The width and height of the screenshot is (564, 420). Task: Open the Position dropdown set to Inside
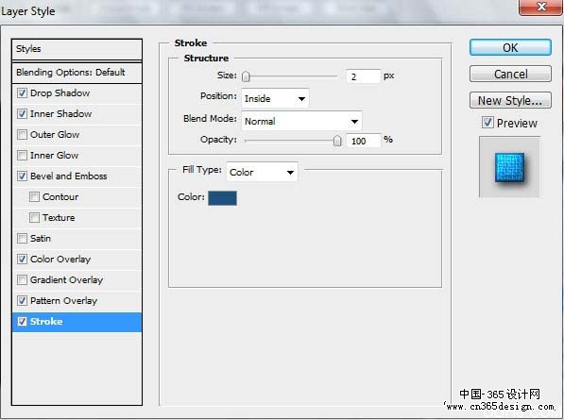pyautogui.click(x=275, y=98)
